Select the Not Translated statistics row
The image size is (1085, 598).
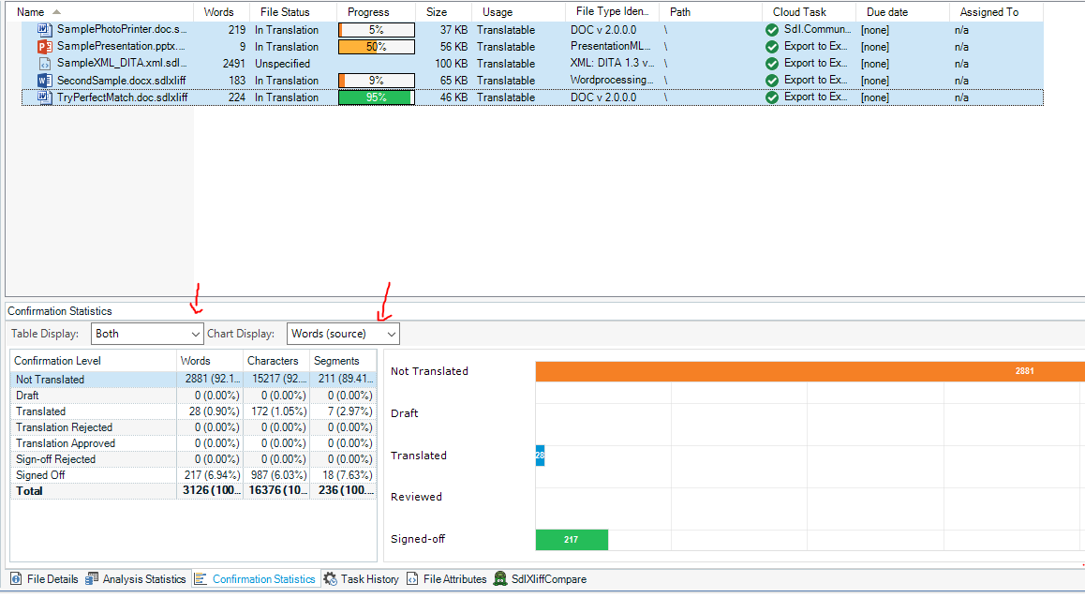coord(194,380)
